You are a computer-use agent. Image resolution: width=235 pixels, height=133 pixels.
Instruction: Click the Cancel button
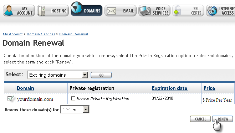[200, 119]
